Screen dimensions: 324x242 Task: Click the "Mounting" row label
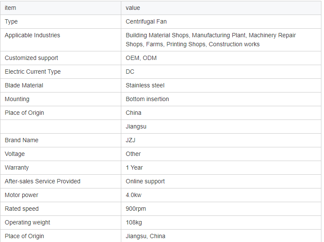[x=17, y=99]
